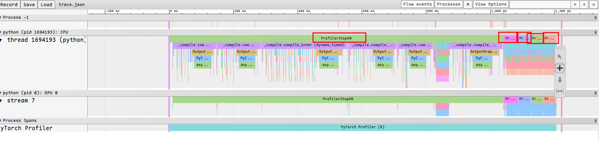Collapse the stream 7 track

[1, 101]
